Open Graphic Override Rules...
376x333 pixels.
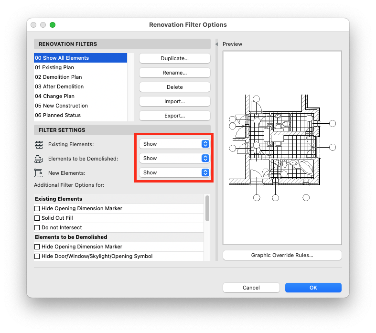[282, 255]
